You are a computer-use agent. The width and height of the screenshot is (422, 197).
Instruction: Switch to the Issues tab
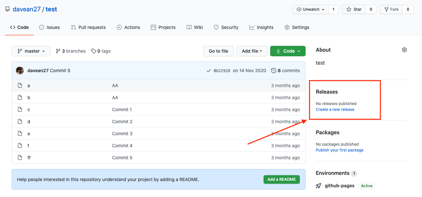click(x=49, y=27)
